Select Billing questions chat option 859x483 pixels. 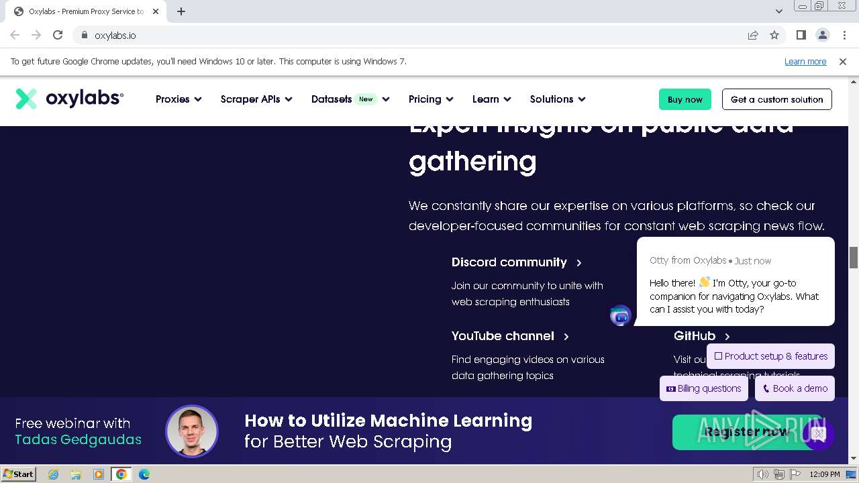tap(703, 388)
